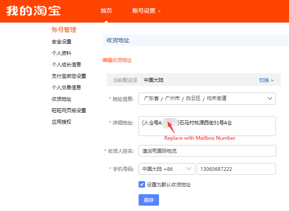Select 个人交易信息 in sidebar
The height and width of the screenshot is (211, 289).
(66, 87)
